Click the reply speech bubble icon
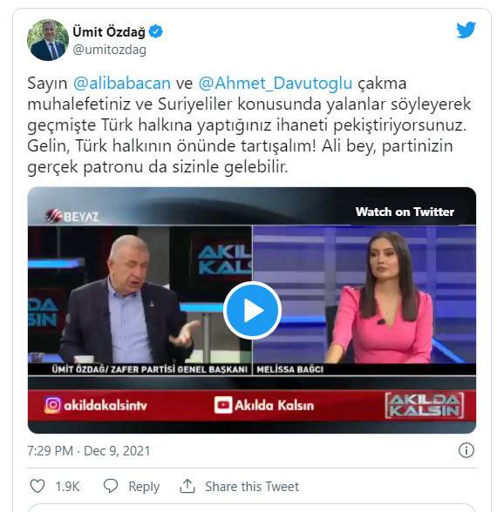Viewport: 497px width, 512px height. (111, 486)
